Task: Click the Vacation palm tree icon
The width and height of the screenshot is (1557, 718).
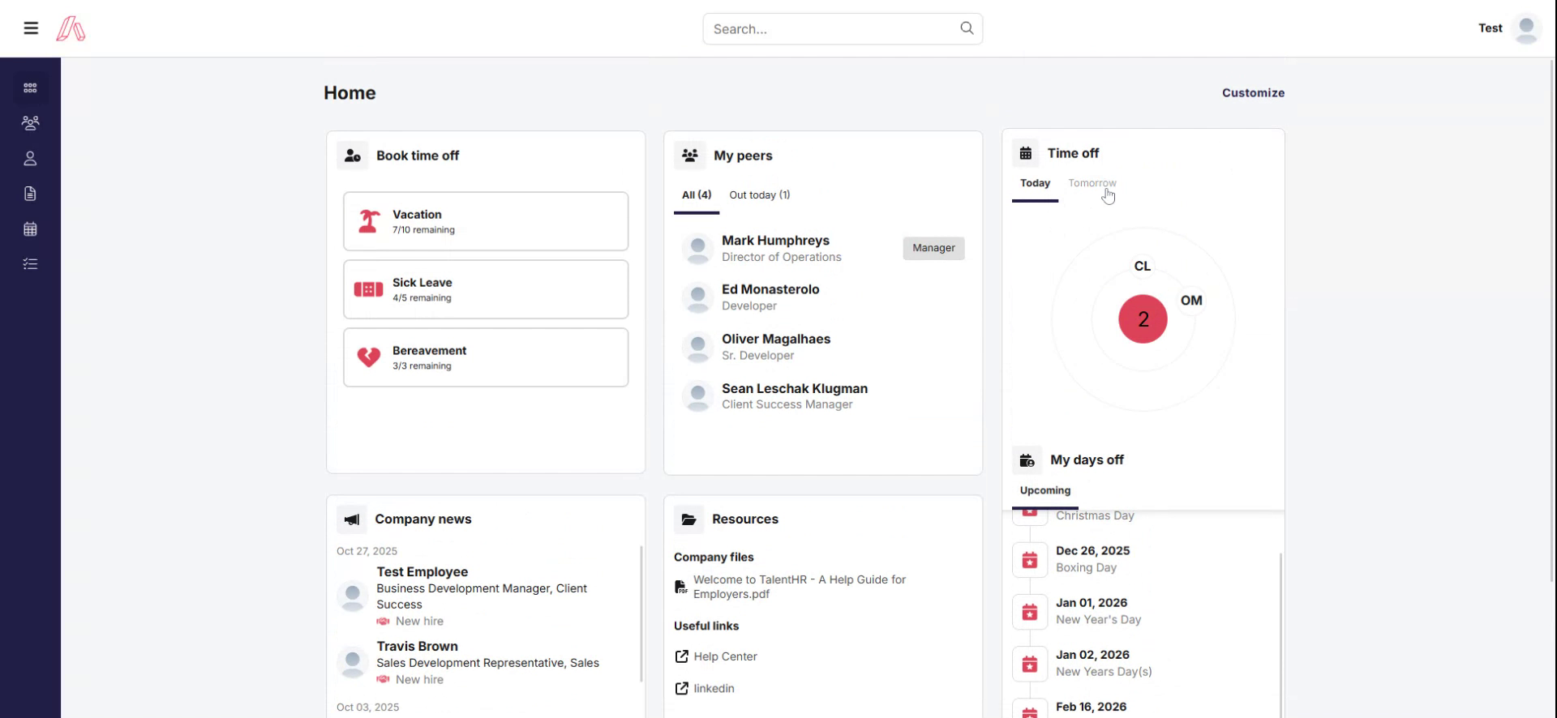Action: 369,221
